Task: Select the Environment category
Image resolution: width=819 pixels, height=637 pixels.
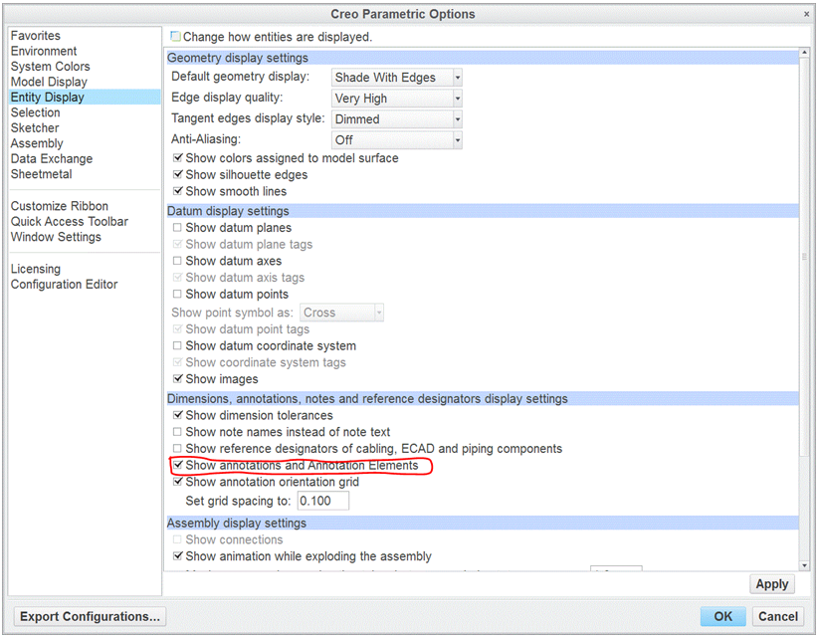Action: coord(44,51)
